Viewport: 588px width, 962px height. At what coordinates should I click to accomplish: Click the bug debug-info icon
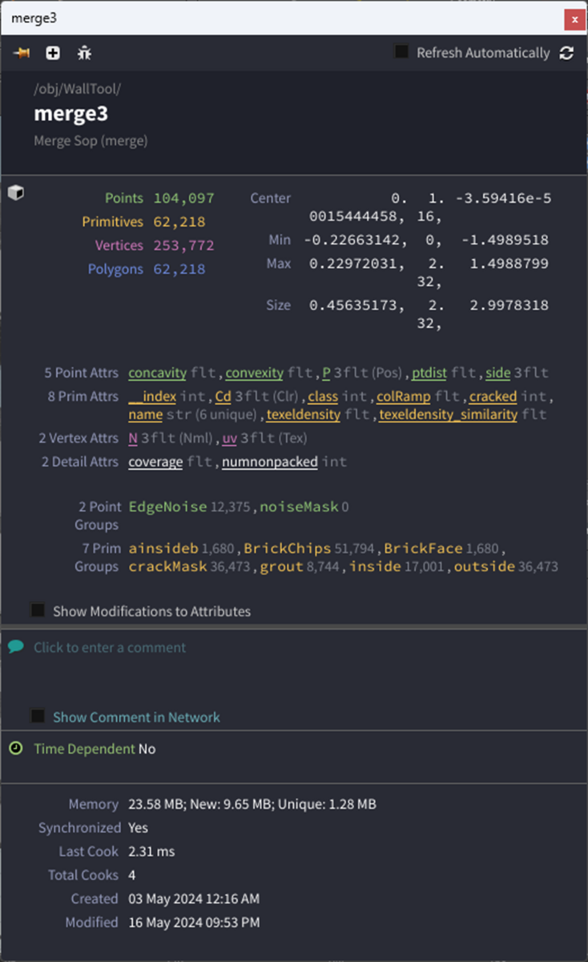coord(85,53)
